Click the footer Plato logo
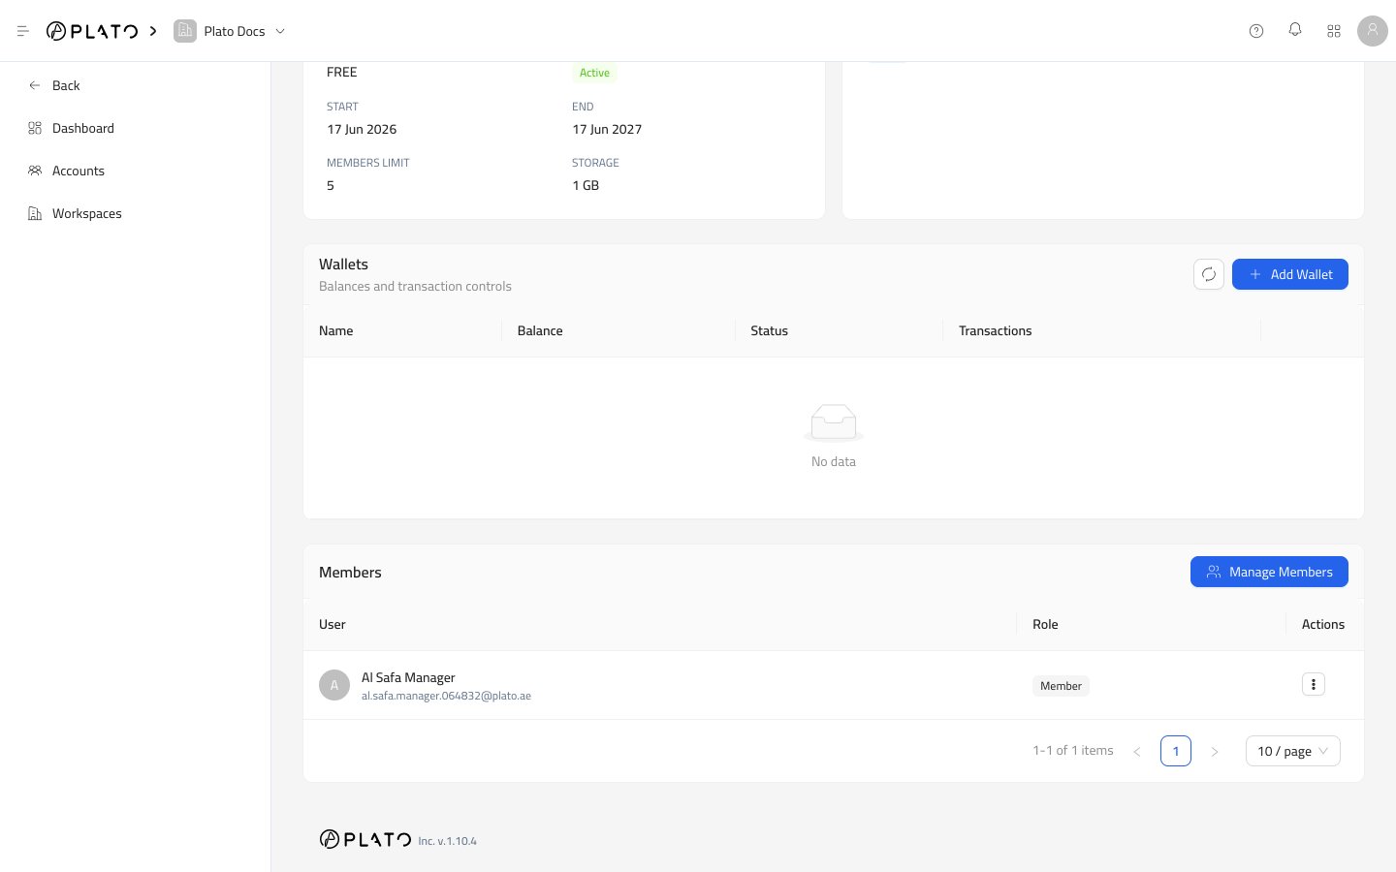Screen dimensions: 1396x872 coord(365,839)
